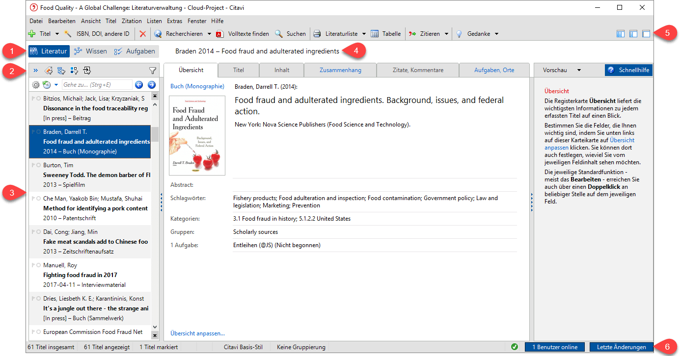Click the Übersicht anpassen link
Image resolution: width=681 pixels, height=356 pixels.
[197, 333]
